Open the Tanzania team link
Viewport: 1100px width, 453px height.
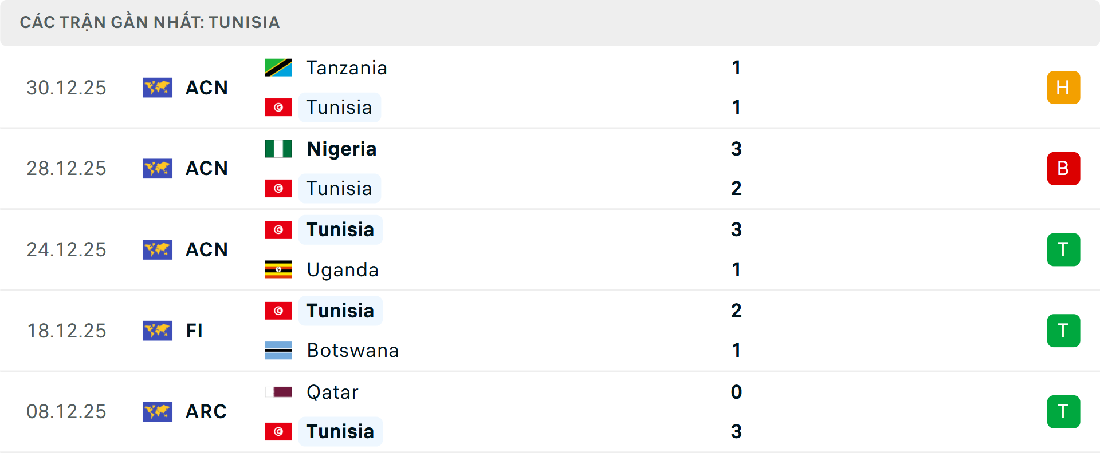pyautogui.click(x=347, y=67)
